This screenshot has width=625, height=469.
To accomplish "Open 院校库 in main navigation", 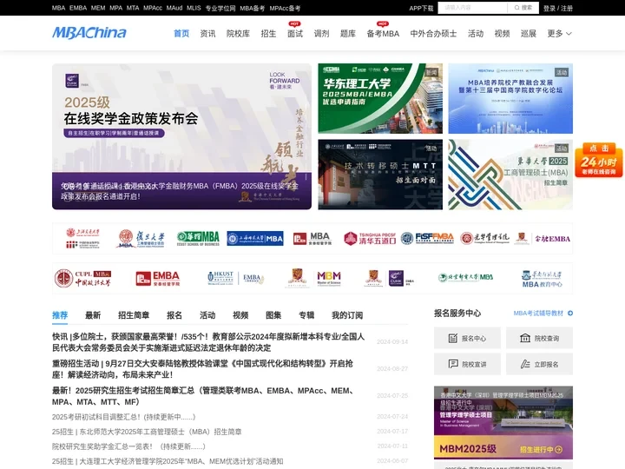I will point(238,34).
